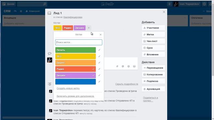Click the Trello logo
Image resolution: width=214 pixels, height=120 pixels.
pos(108,4)
